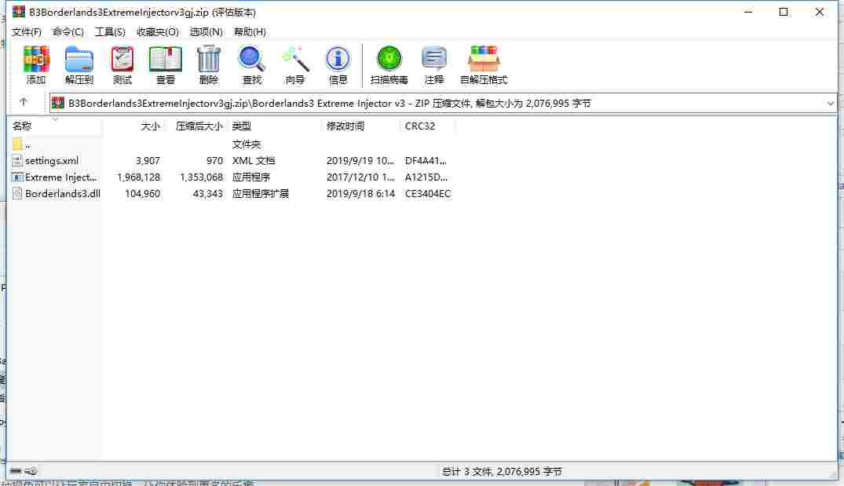Click the 应用程序扩展 type cell
844x486 pixels.
click(261, 194)
